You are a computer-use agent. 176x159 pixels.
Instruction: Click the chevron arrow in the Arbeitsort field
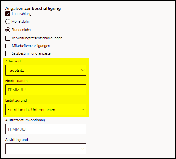[x=83, y=70]
